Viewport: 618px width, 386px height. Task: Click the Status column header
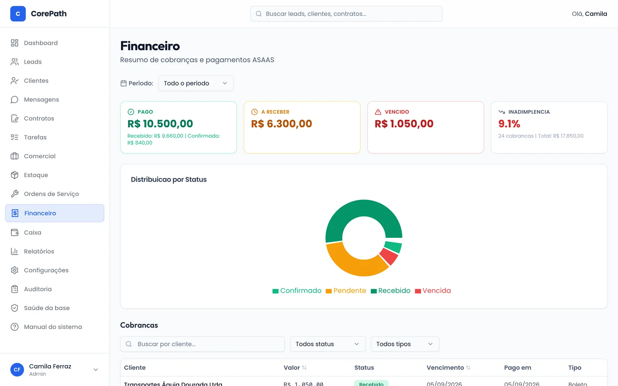[364, 367]
